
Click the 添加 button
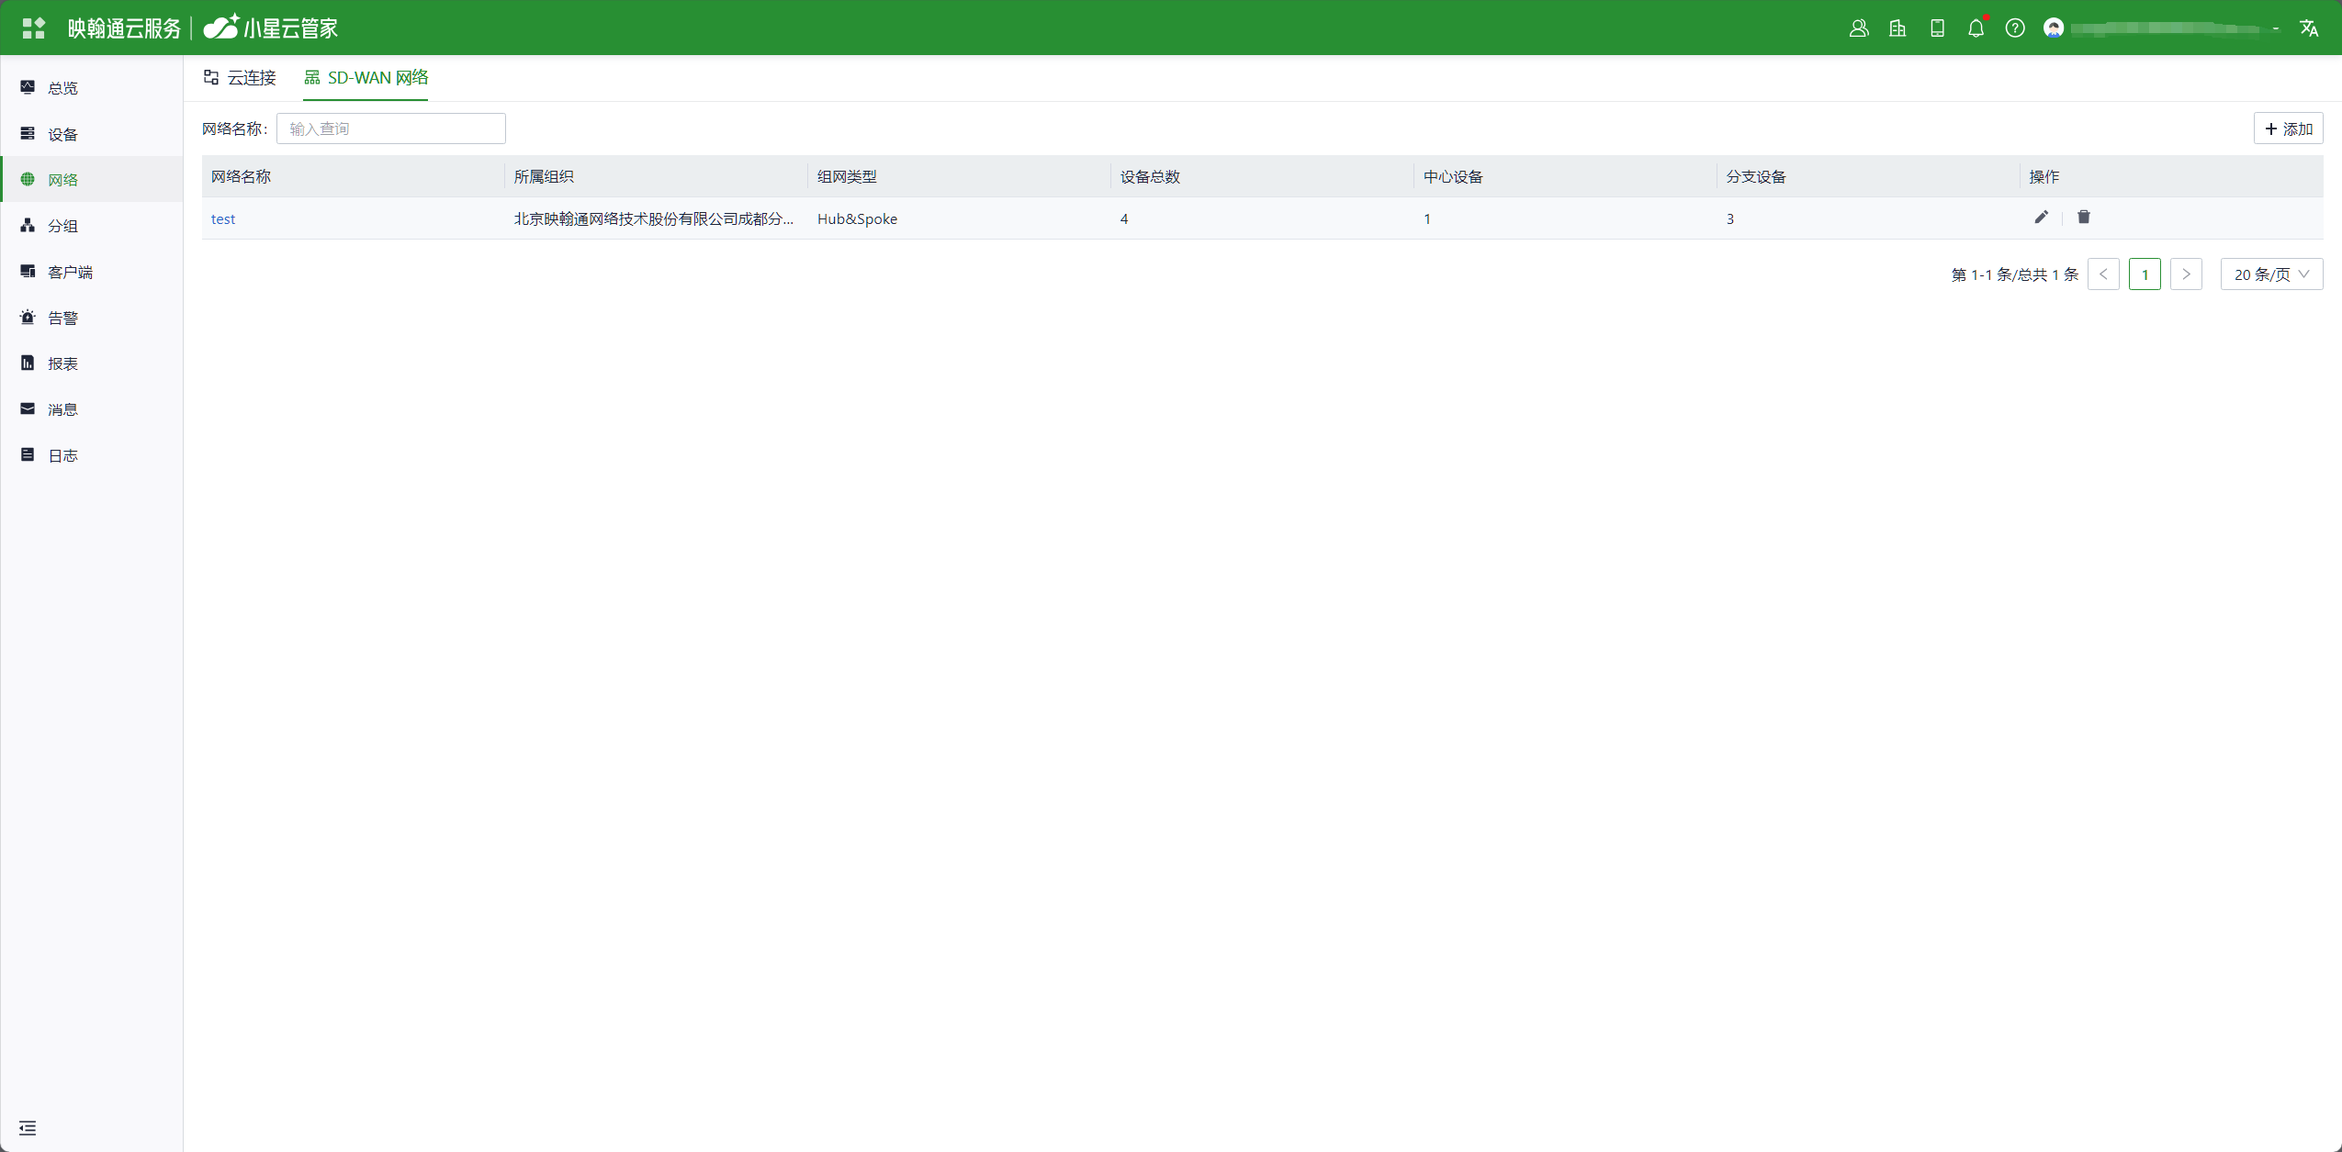(2288, 129)
